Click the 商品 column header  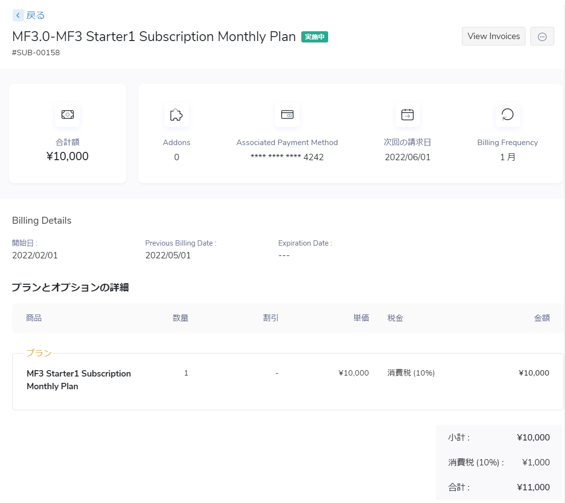click(x=34, y=318)
